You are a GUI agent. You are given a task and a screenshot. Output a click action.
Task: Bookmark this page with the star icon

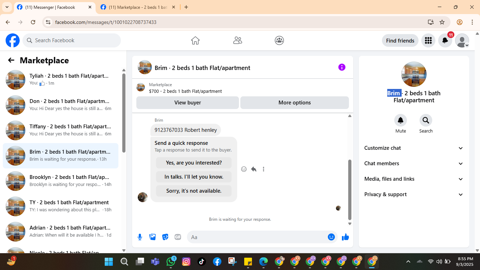[442, 22]
